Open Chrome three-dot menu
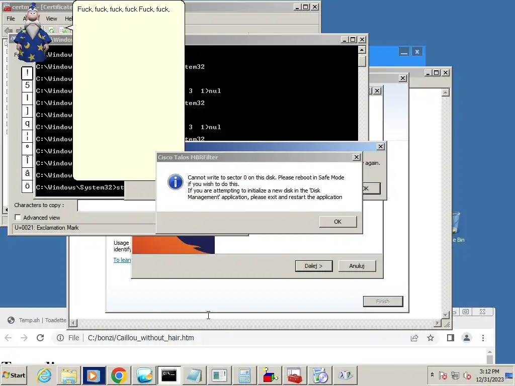 [483, 338]
